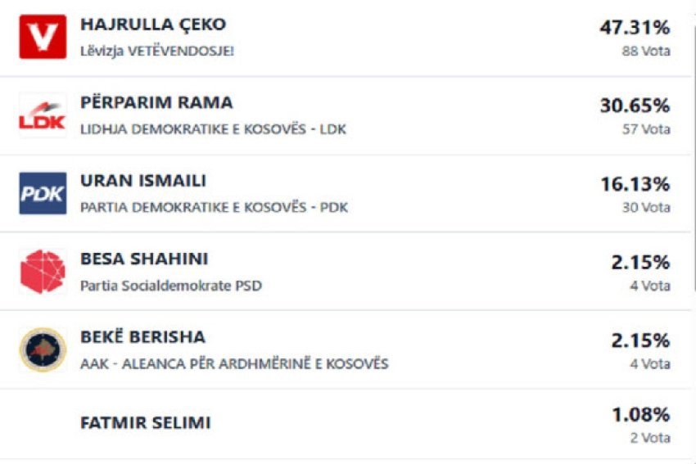Click the round AAK party emblem
The image size is (696, 464).
coord(43,349)
